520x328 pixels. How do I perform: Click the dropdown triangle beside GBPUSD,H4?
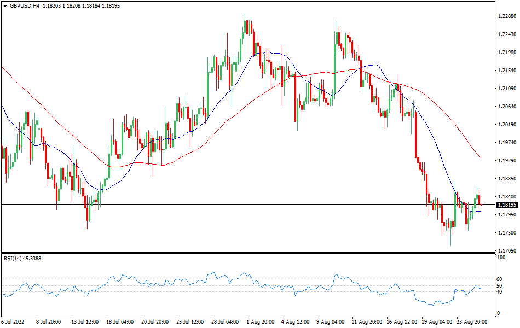[5, 5]
